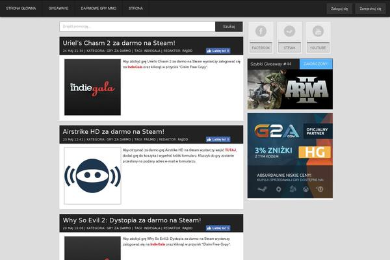Screen dimensions: 390x260
Task: Click RAJDO editor name on Why So Evil 2 post
Action: coord(187,228)
